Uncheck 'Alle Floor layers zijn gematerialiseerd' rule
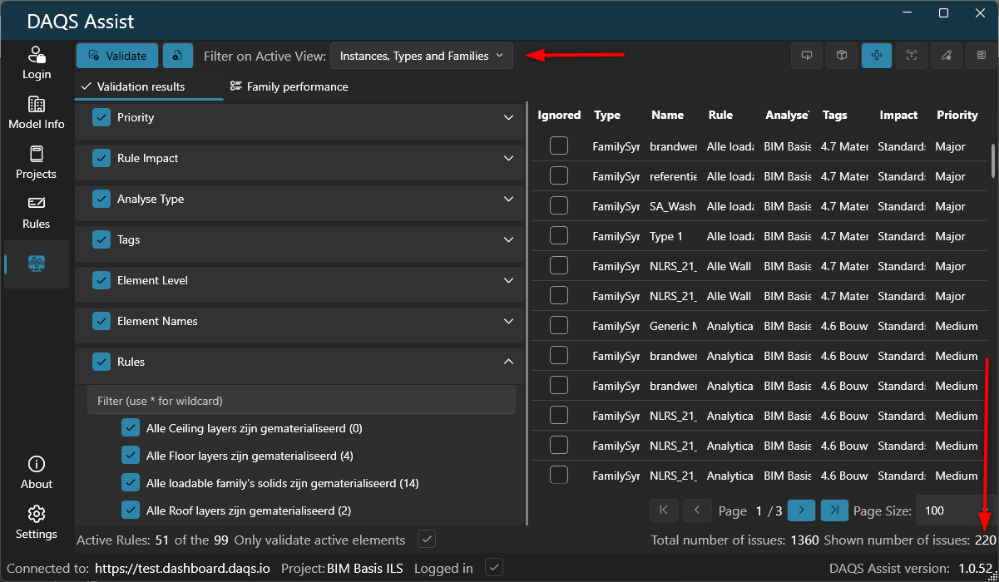The width and height of the screenshot is (999, 582). (x=131, y=456)
